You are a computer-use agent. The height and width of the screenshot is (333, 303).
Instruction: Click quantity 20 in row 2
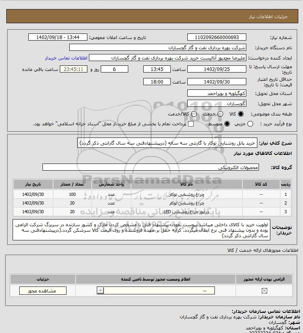click(72, 203)
